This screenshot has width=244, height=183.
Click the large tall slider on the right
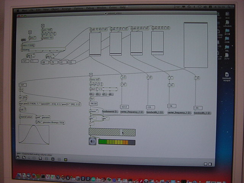coord(196,45)
